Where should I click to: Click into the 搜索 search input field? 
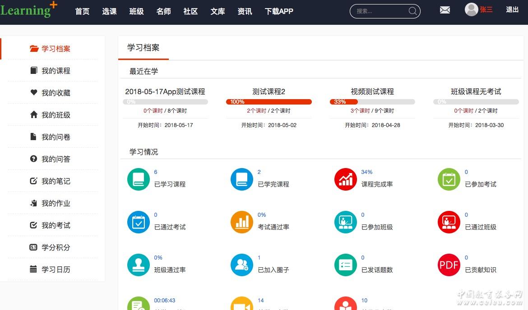point(379,11)
